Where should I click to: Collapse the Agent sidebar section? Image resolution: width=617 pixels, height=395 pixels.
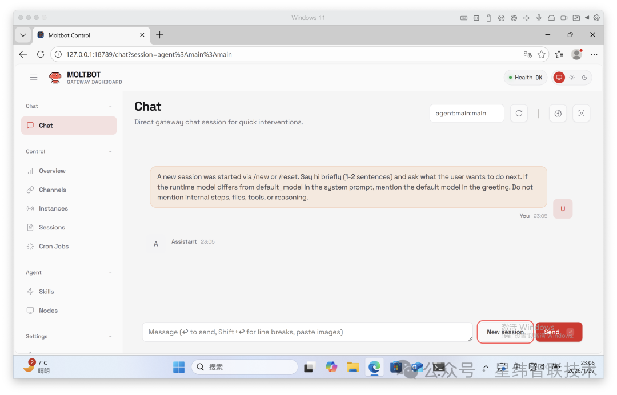tap(110, 272)
